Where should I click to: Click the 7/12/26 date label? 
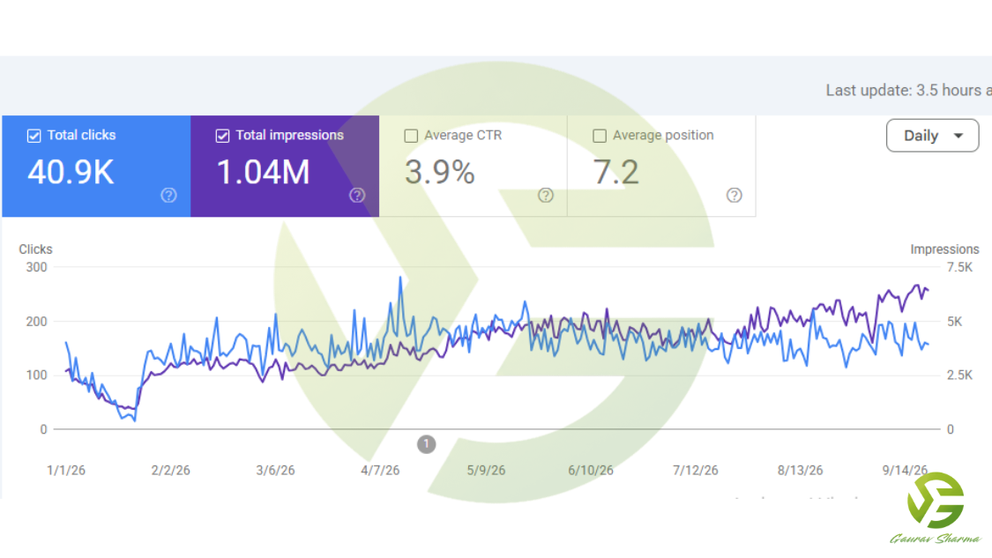tap(696, 470)
